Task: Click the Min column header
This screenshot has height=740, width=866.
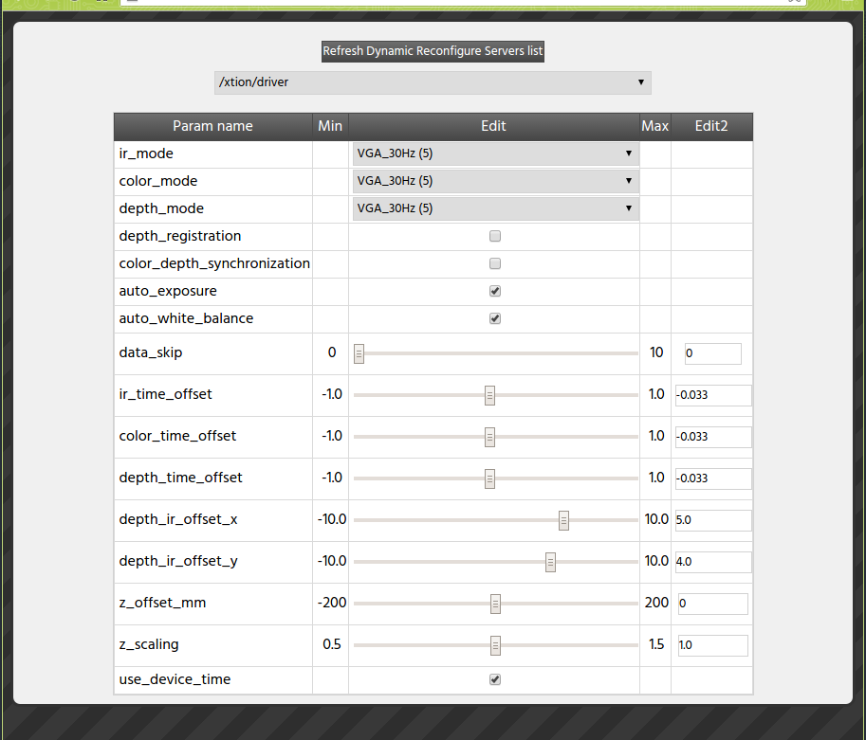Action: coord(330,126)
